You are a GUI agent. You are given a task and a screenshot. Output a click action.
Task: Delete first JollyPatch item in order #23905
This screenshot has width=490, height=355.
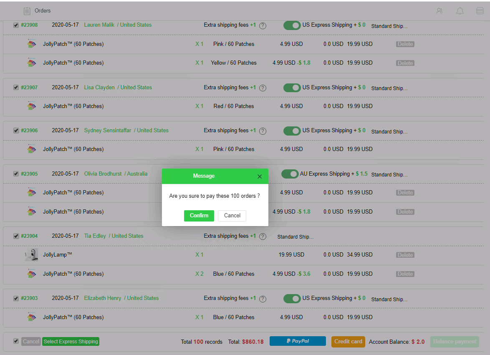[x=405, y=193]
